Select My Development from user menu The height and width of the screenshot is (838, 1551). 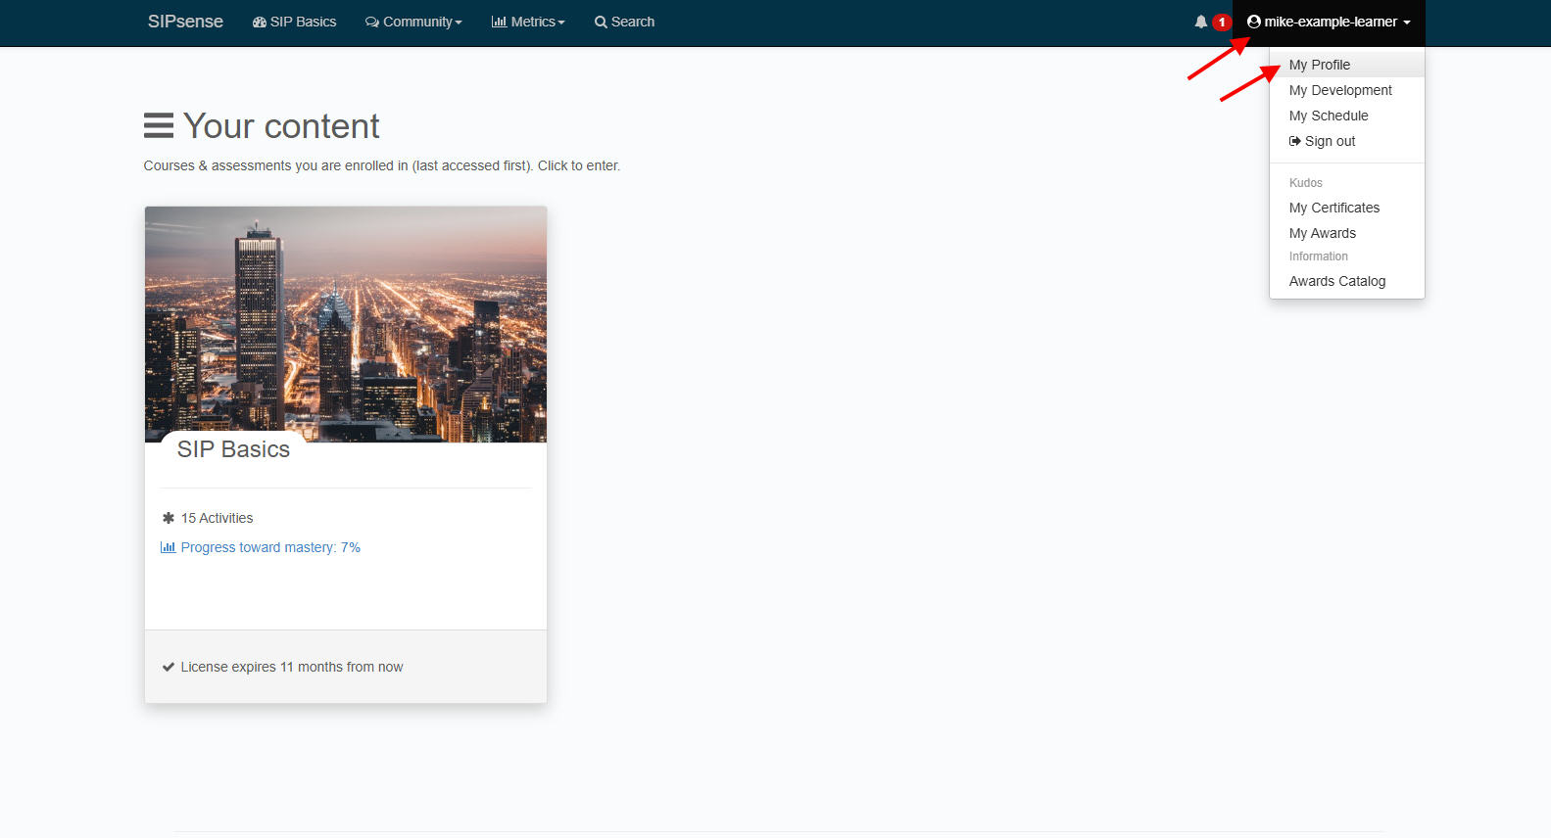[x=1346, y=90]
